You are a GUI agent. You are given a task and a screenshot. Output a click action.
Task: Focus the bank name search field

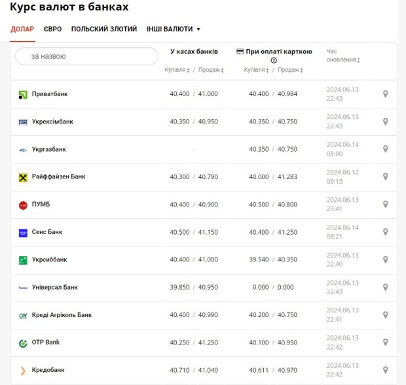[x=86, y=56]
